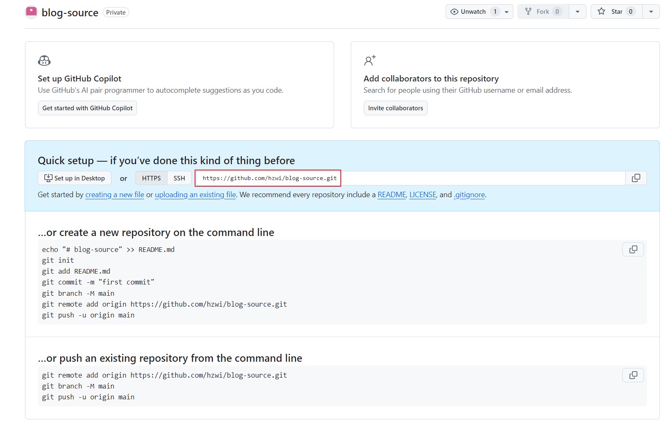Screen dimensions: 667x424
Task: Copy the push existing repository commands
Action: tap(633, 375)
